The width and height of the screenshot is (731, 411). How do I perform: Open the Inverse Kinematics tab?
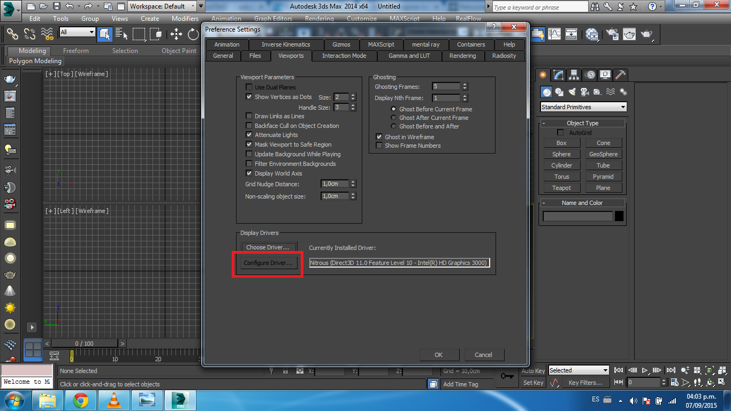pyautogui.click(x=286, y=44)
